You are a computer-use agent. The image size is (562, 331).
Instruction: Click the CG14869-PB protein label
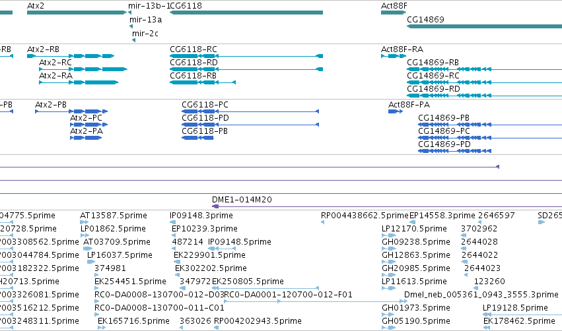pos(444,118)
